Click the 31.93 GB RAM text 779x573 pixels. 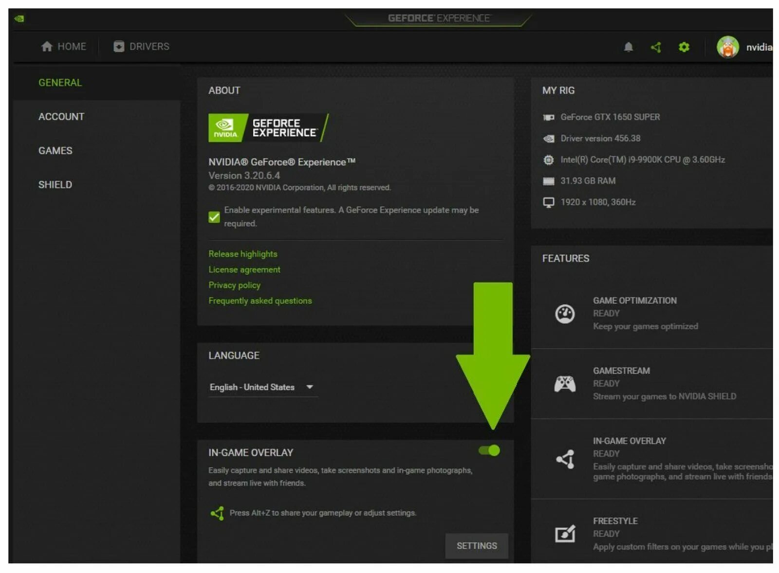(x=588, y=181)
